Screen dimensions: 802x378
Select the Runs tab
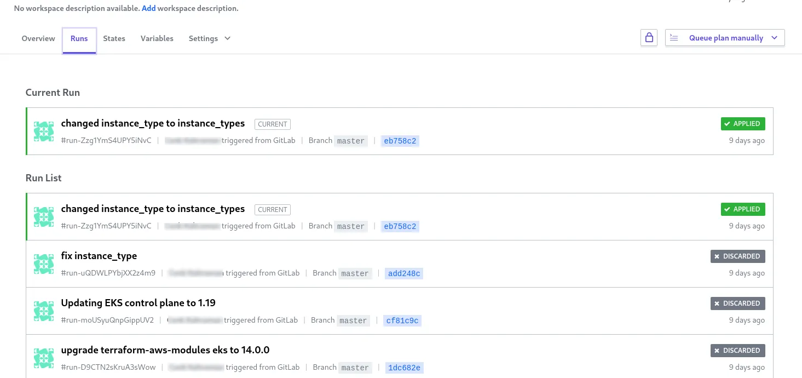pyautogui.click(x=79, y=38)
